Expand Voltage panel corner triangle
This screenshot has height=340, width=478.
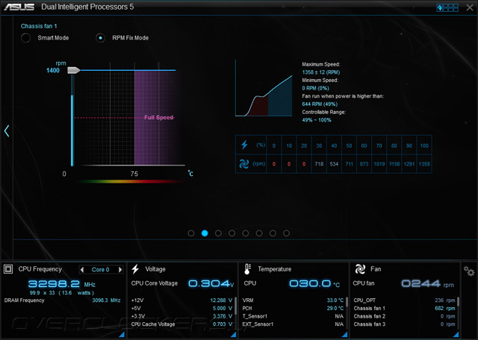tap(234, 335)
